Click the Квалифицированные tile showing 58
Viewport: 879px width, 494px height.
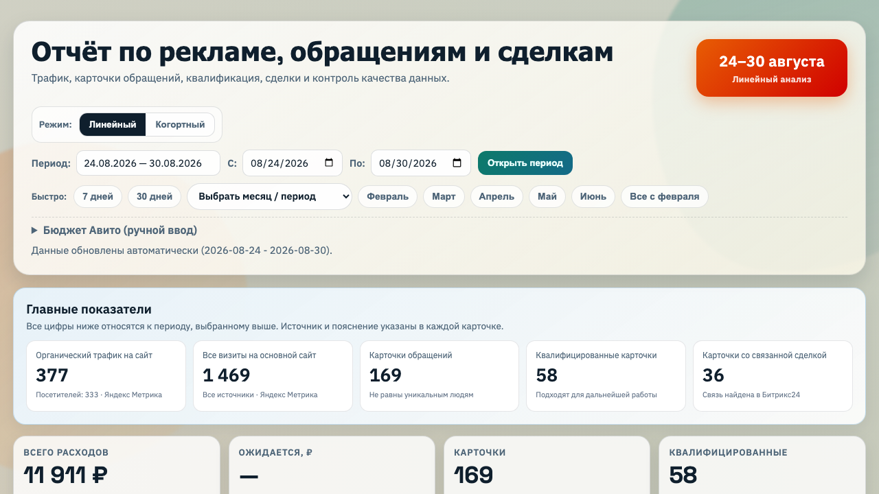click(762, 465)
